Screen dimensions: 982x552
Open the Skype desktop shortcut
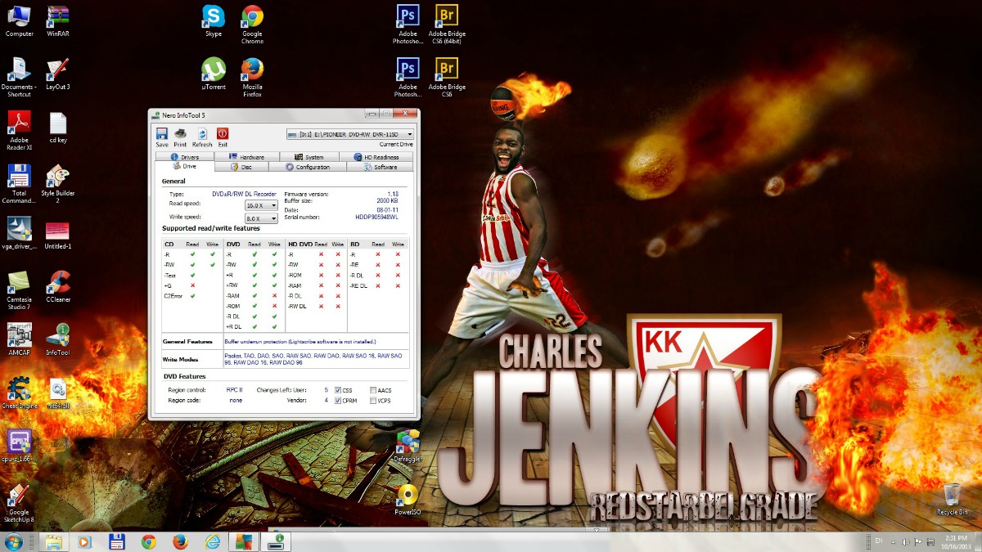[x=214, y=21]
